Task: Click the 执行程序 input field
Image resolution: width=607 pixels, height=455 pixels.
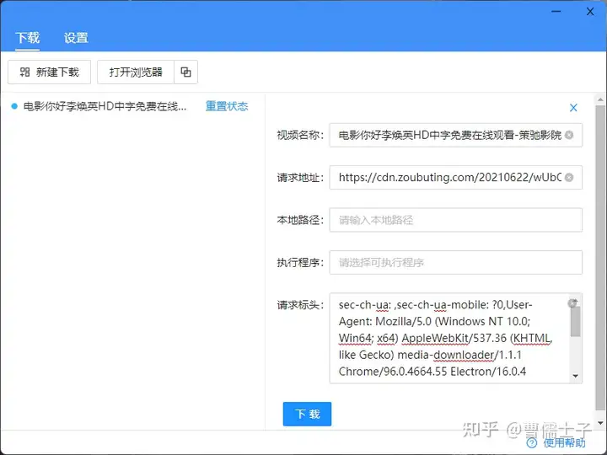Action: (455, 263)
